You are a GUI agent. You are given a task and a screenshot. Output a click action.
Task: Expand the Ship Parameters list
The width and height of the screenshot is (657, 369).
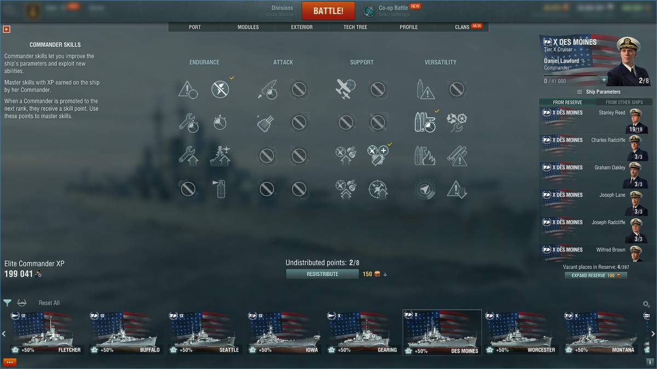point(597,92)
